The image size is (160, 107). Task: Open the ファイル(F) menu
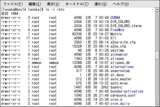(13, 4)
